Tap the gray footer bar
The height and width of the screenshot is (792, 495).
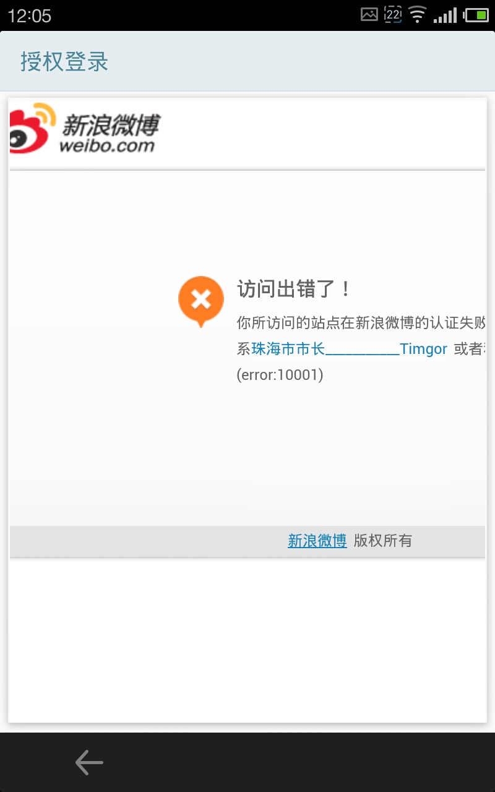247,541
